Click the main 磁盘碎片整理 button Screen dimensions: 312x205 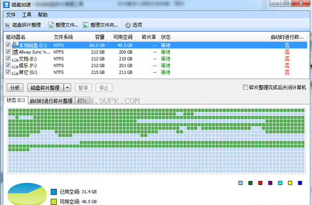click(x=46, y=88)
